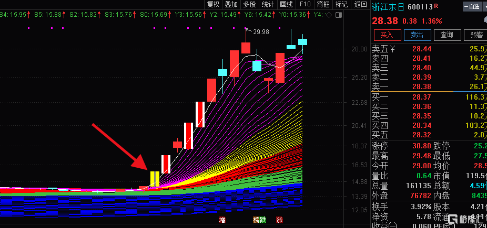This screenshot has width=487, height=228.
Task: Click the 增 event marker below chart
Action: (222, 220)
